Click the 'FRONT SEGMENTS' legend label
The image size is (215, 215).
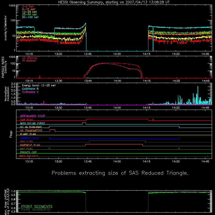tap(37, 206)
